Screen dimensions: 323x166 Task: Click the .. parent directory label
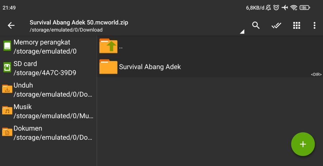click(x=121, y=47)
